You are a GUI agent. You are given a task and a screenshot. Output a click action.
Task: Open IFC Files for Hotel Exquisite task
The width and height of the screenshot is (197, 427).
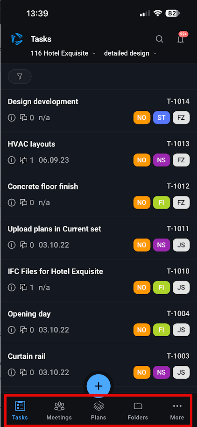[98, 280]
